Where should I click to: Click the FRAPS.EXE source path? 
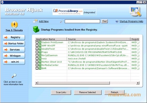95,52
